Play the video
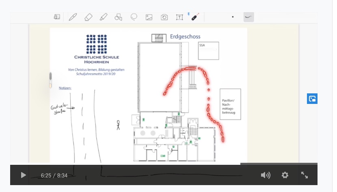 [23, 175]
